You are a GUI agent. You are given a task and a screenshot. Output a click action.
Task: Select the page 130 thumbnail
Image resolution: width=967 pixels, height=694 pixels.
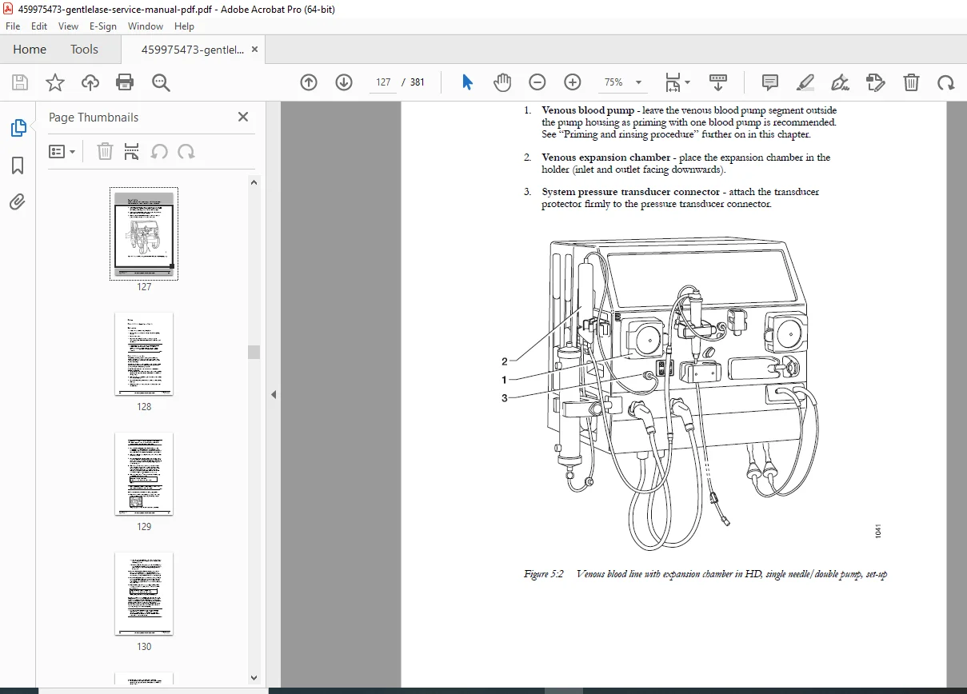pyautogui.click(x=144, y=593)
